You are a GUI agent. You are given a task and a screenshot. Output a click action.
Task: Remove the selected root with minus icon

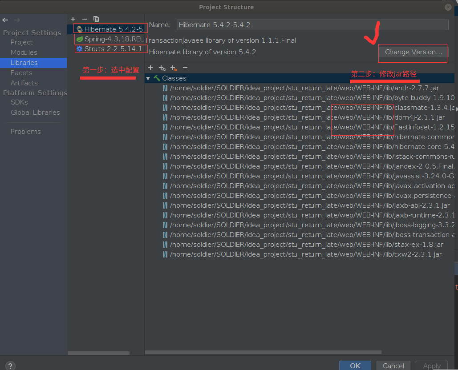(x=185, y=68)
